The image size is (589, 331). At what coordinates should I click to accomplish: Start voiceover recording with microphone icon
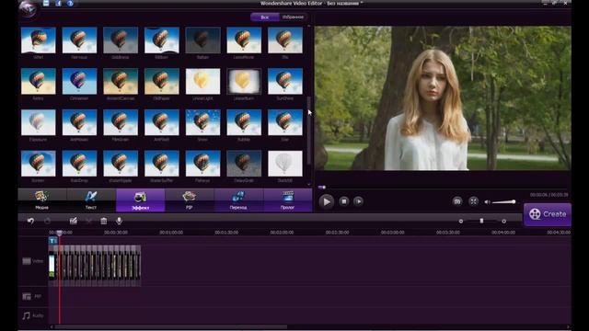(119, 221)
